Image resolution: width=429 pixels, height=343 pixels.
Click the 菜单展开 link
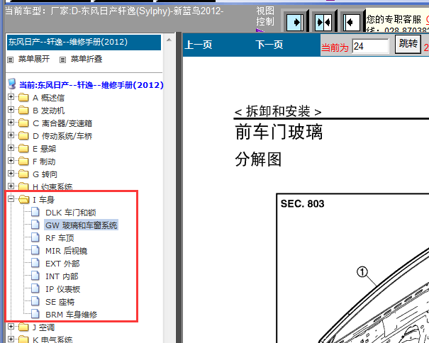[34, 59]
